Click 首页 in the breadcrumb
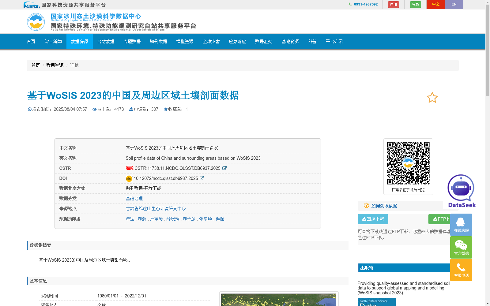This screenshot has height=306, width=490. point(36,65)
